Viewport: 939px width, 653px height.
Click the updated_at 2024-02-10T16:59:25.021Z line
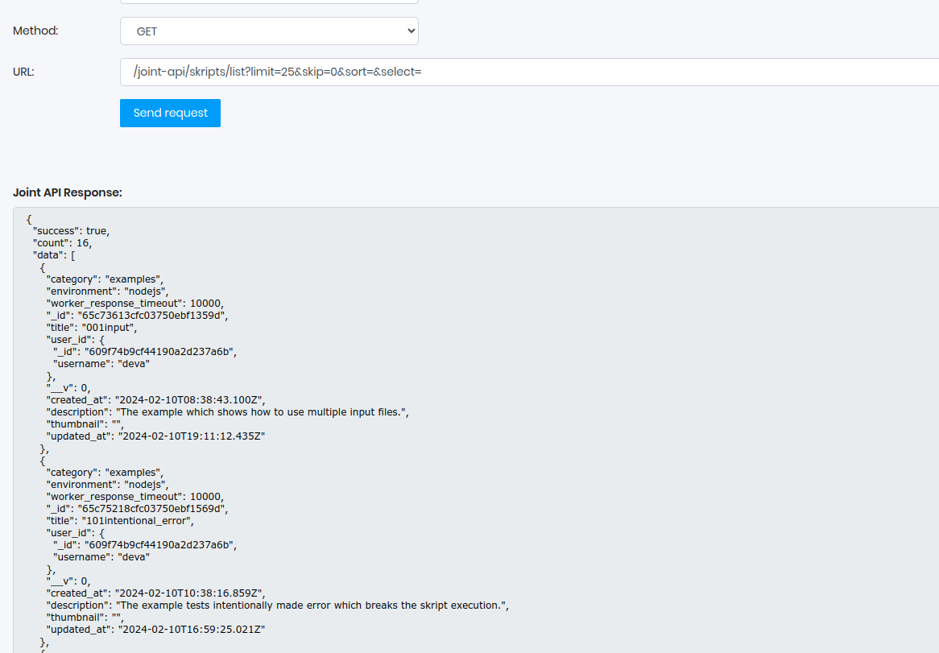(155, 630)
